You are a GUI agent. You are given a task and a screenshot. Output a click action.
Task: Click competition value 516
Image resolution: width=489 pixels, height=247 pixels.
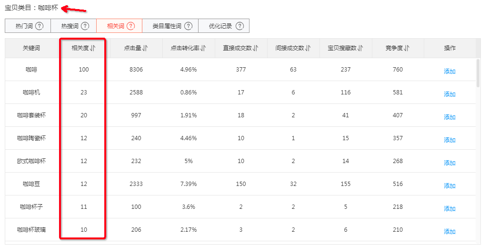pyautogui.click(x=398, y=184)
